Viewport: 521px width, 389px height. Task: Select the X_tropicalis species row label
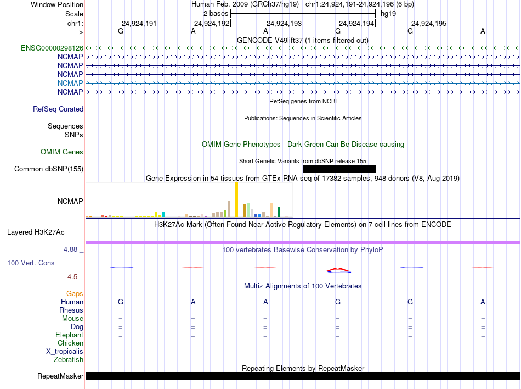(65, 352)
